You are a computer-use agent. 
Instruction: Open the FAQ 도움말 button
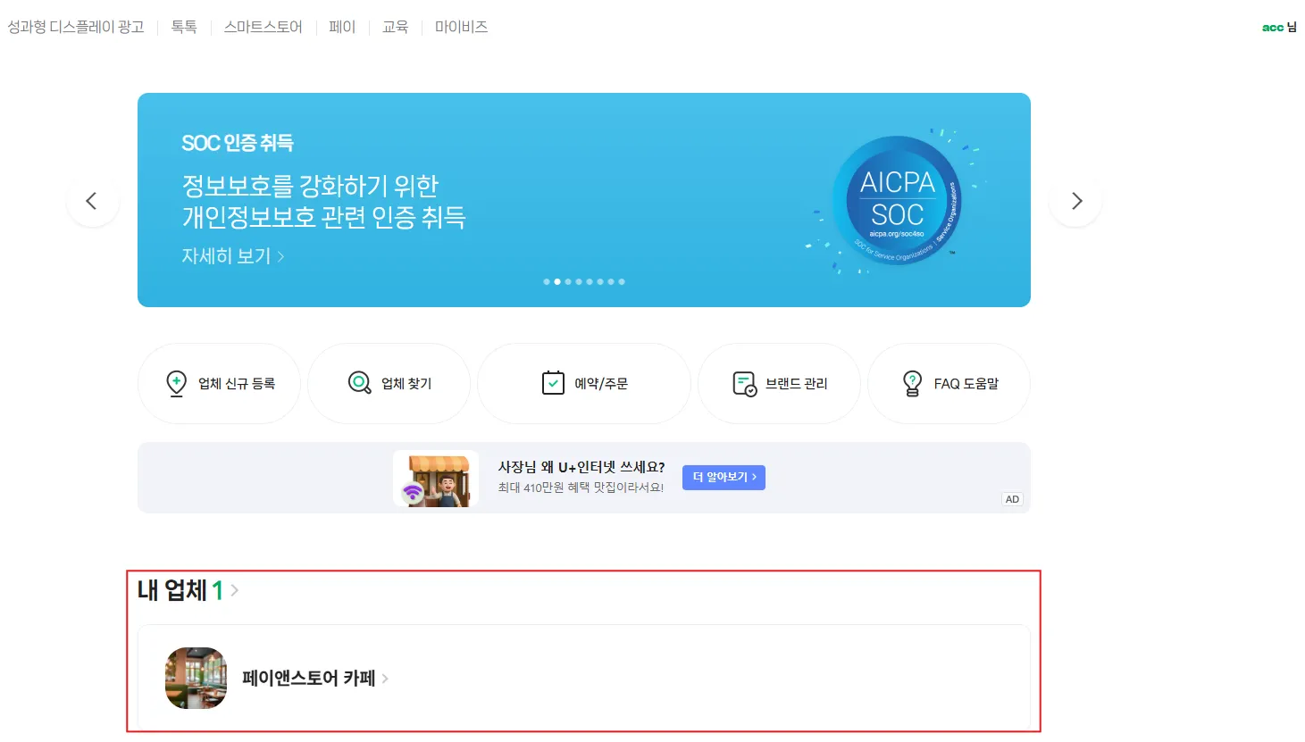tap(949, 384)
